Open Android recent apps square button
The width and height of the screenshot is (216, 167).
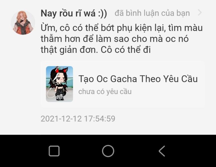[x=54, y=151]
